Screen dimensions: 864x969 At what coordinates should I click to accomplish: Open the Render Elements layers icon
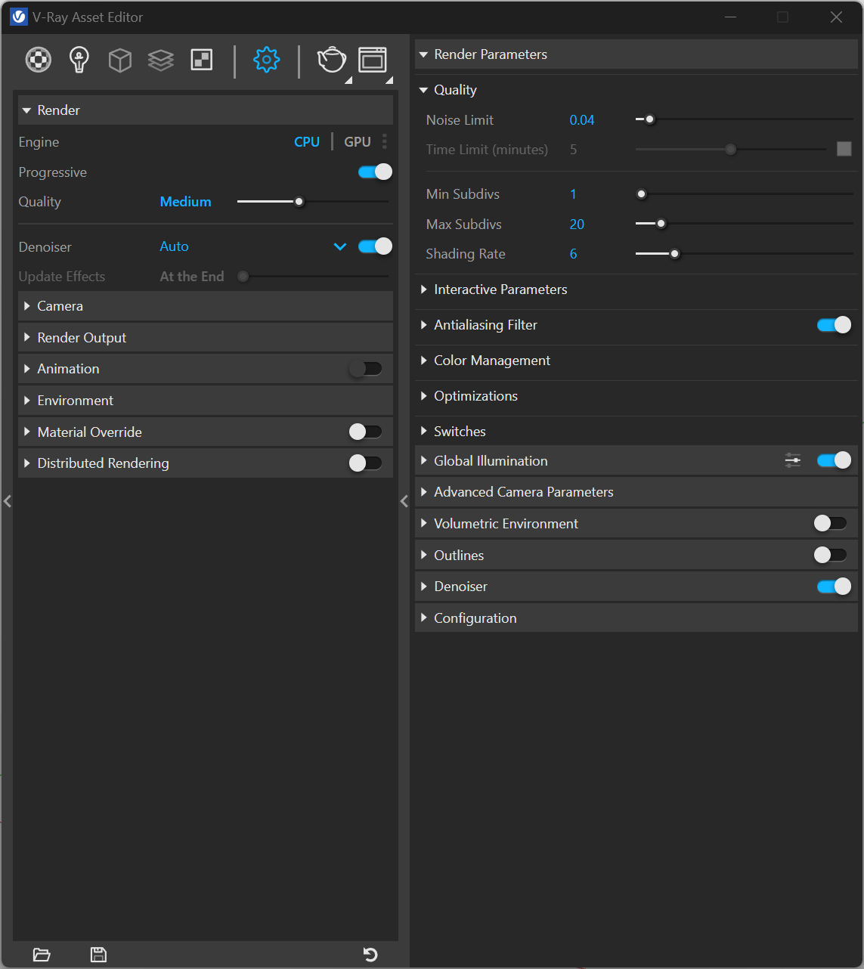161,60
